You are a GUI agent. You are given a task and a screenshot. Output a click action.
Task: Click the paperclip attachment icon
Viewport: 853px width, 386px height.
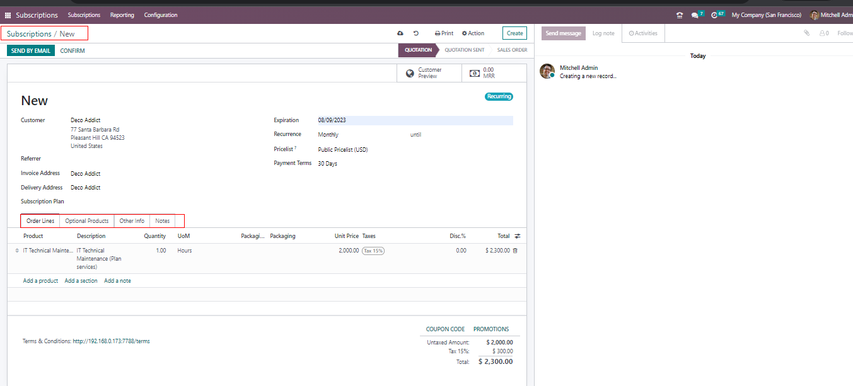[806, 33]
